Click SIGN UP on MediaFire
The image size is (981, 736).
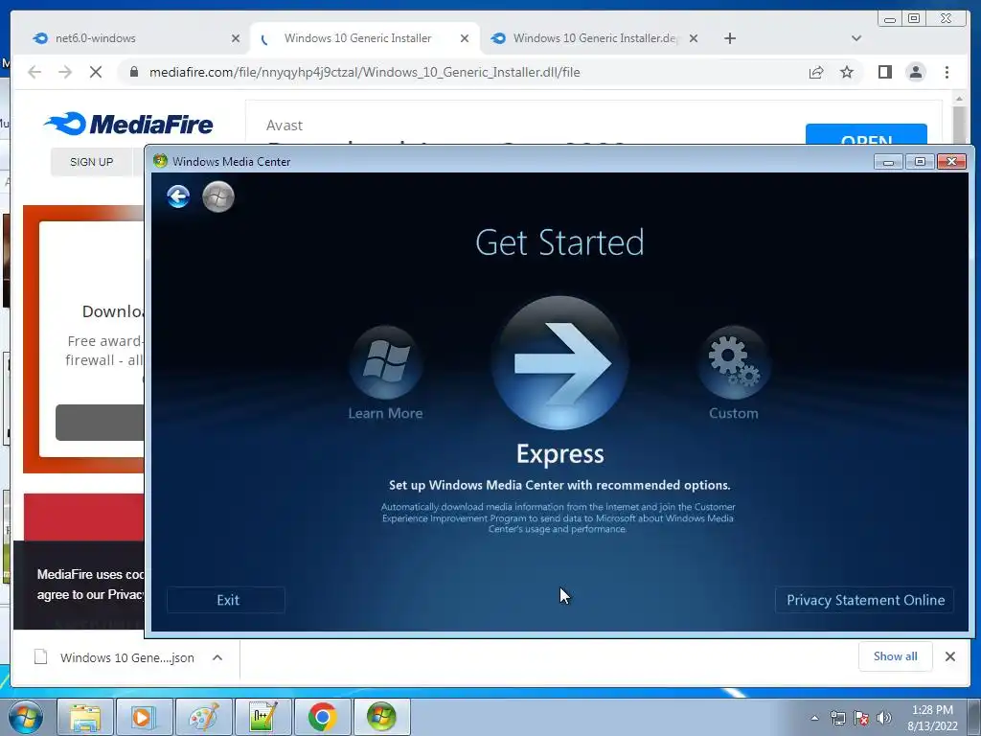[x=91, y=162]
